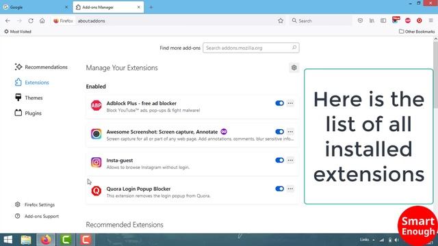
Task: Open the Windows Start menu
Action: pyautogui.click(x=8, y=240)
